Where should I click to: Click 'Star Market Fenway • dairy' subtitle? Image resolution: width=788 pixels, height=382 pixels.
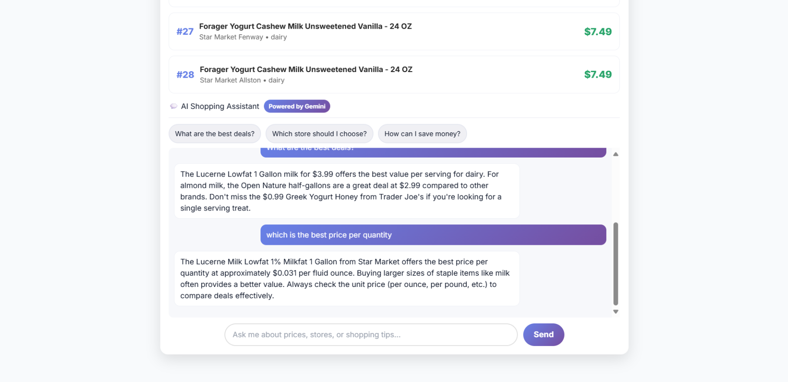[x=243, y=37]
